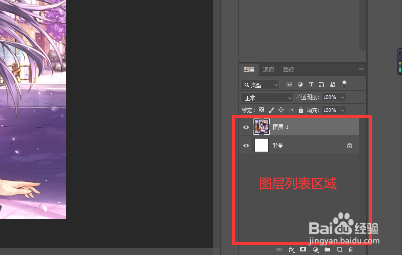Click the 不透明度 opacity value field
Image resolution: width=402 pixels, height=255 pixels.
pyautogui.click(x=330, y=97)
